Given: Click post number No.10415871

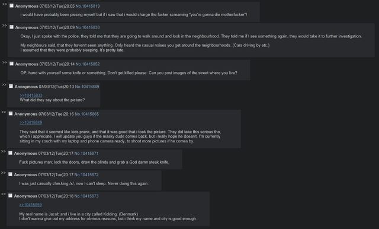Looking at the screenshot, I should click(86, 154).
